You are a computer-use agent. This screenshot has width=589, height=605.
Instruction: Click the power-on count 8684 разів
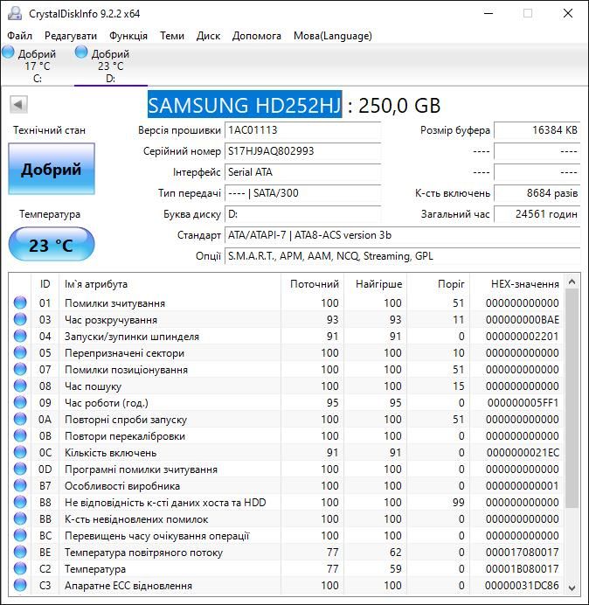[x=537, y=193]
